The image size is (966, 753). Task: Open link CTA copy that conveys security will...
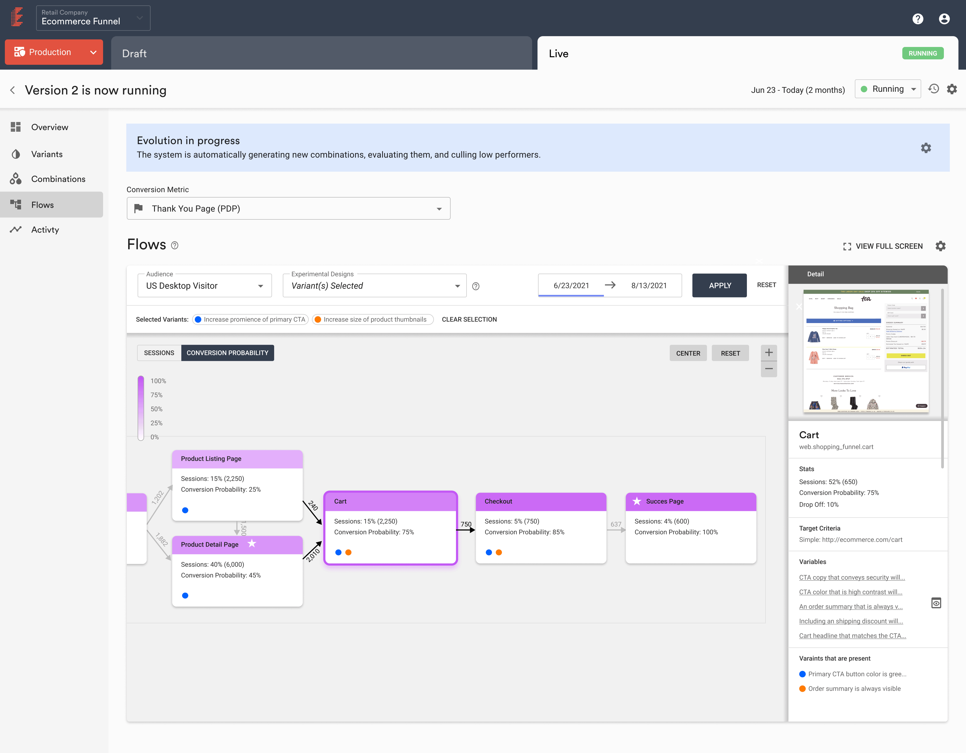852,577
